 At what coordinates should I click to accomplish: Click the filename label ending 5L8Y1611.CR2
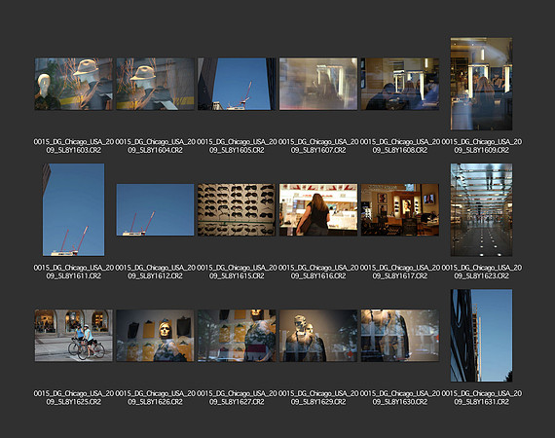click(74, 272)
